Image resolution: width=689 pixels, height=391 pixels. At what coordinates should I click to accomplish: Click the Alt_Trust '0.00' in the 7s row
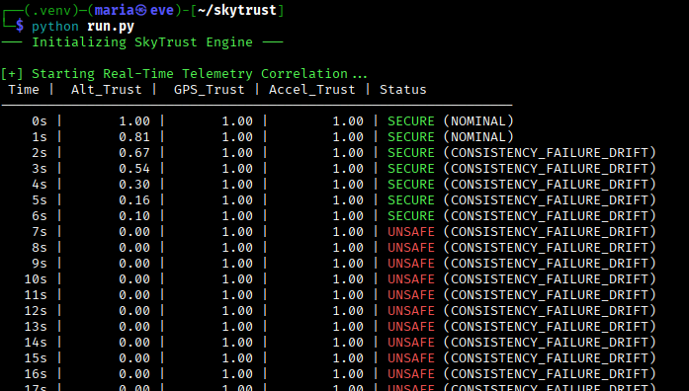(x=134, y=232)
